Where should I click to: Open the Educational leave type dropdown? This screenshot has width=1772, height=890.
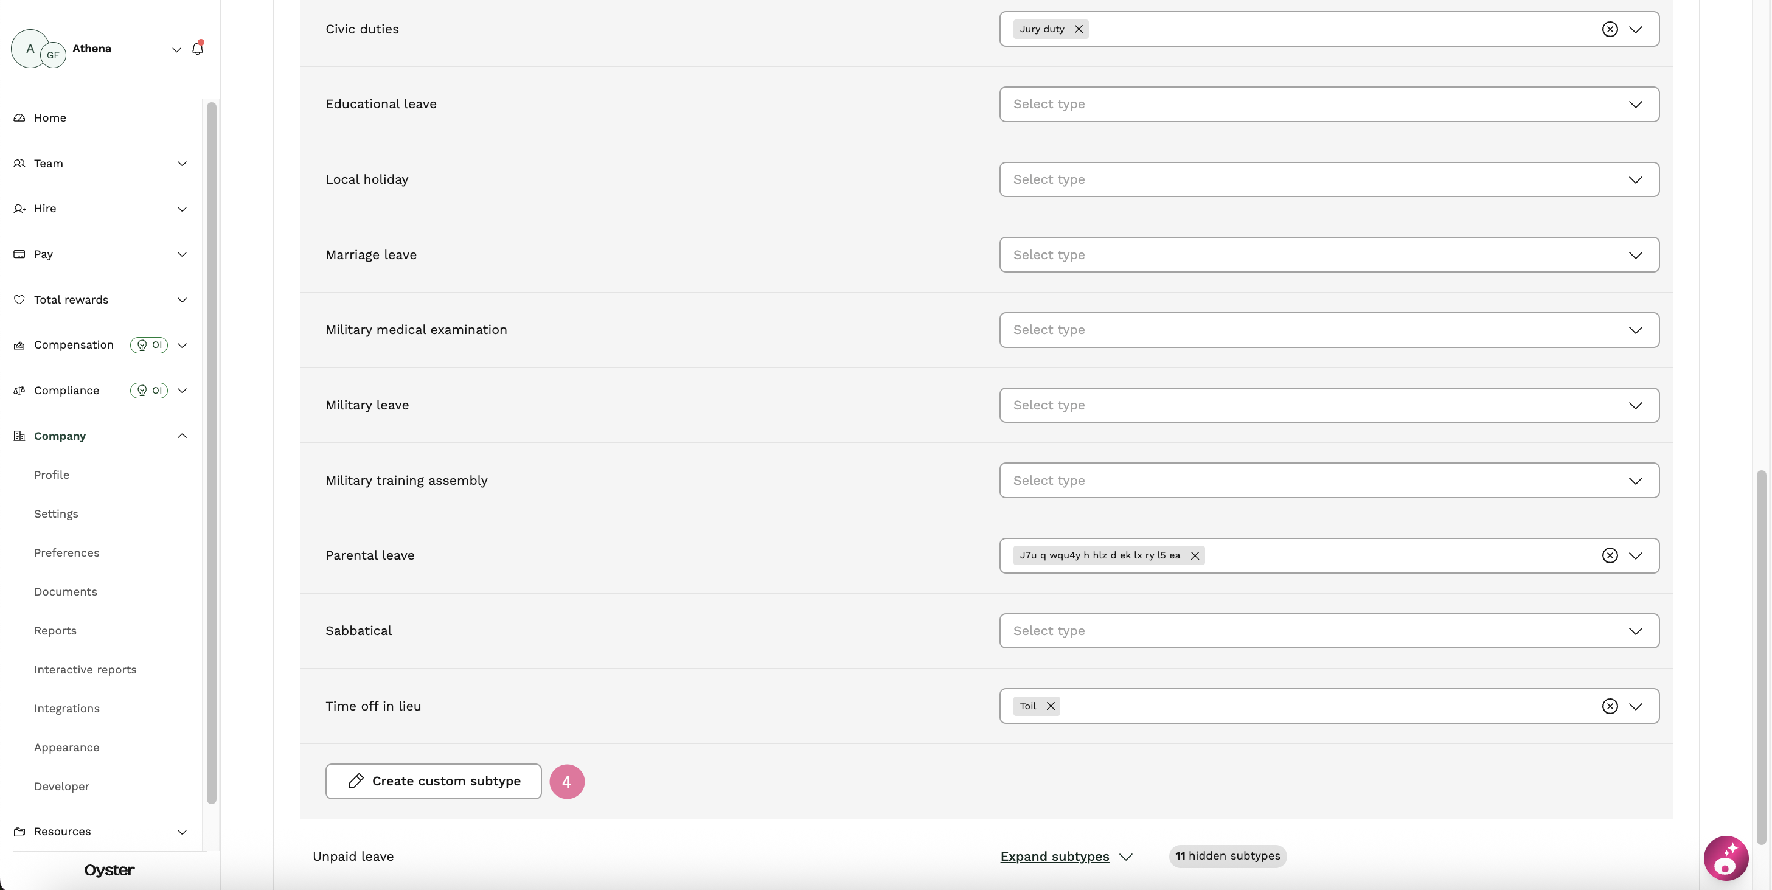click(x=1329, y=104)
